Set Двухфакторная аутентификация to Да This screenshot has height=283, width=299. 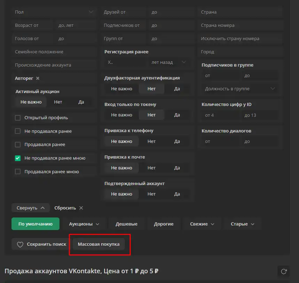(x=177, y=89)
